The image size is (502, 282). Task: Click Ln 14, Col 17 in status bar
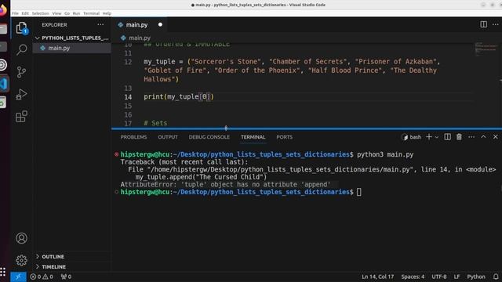coord(377,277)
